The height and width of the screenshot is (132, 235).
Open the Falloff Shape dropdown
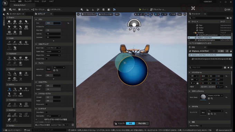tap(53, 51)
